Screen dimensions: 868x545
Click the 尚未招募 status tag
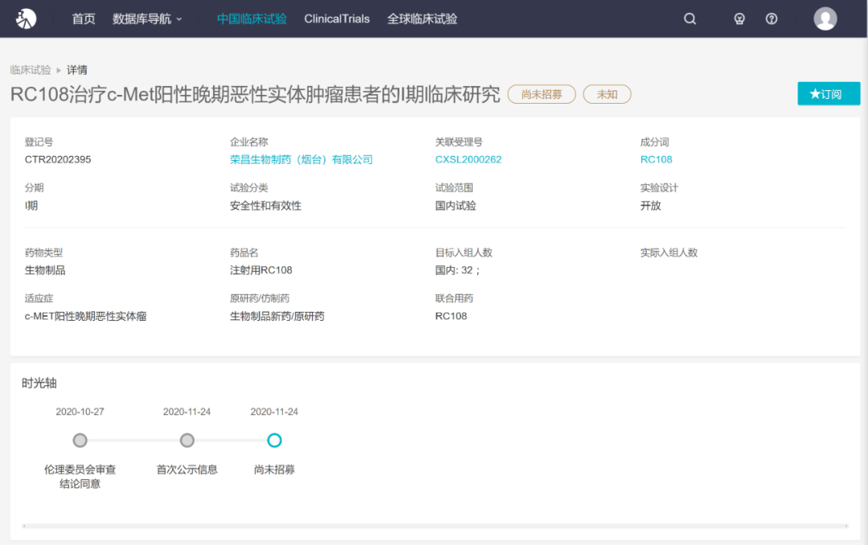click(542, 94)
